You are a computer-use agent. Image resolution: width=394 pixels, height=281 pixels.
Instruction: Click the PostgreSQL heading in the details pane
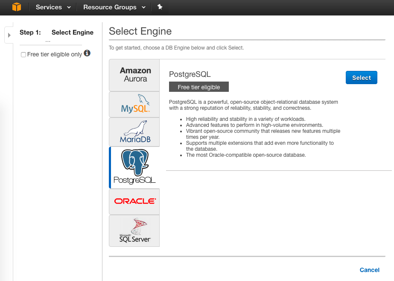click(x=190, y=74)
